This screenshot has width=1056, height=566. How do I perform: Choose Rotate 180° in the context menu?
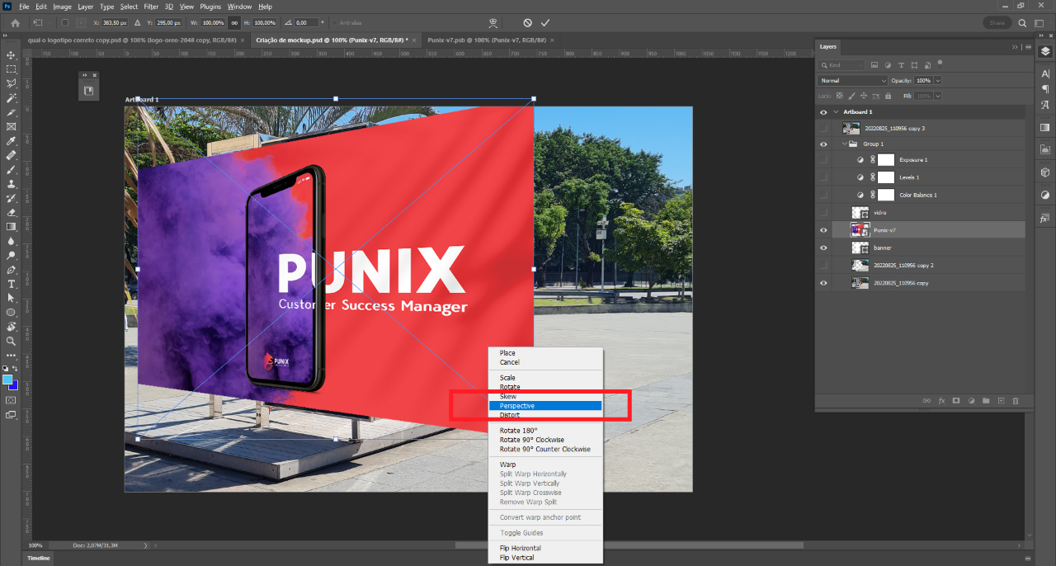(545, 430)
